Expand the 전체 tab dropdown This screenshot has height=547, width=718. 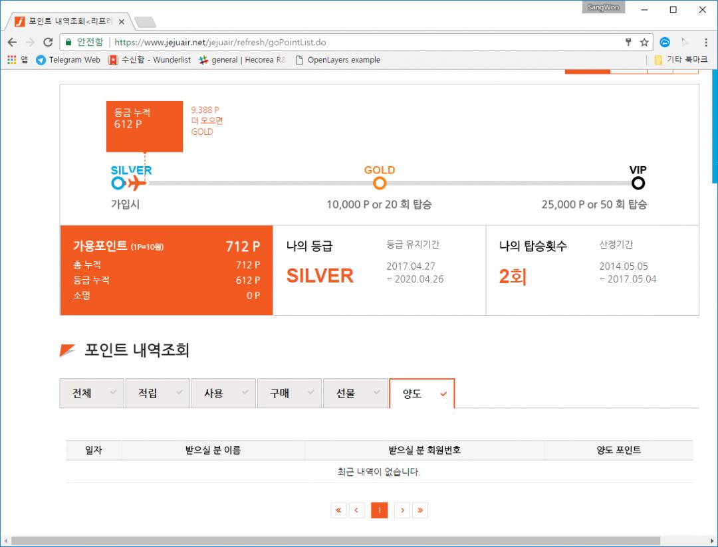click(113, 393)
